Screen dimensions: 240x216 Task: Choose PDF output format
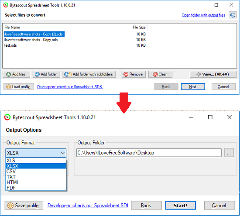coord(36,188)
